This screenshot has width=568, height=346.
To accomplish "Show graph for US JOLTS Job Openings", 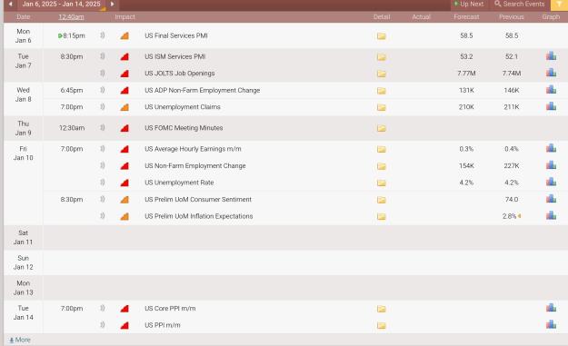I will [x=551, y=73].
